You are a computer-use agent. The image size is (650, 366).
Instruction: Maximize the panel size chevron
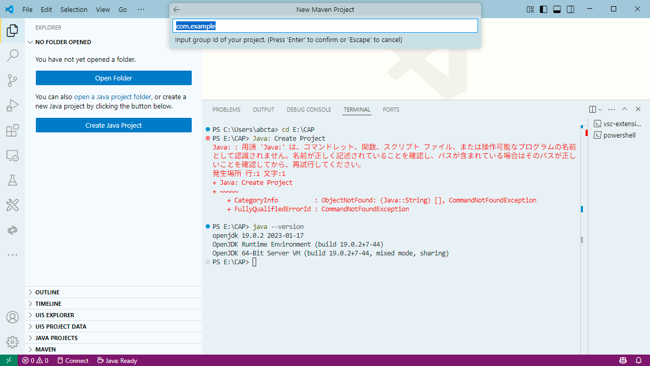pos(625,110)
